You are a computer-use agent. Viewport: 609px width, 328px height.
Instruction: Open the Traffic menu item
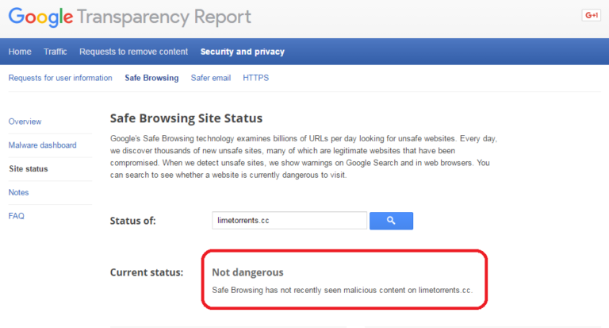[x=56, y=52]
